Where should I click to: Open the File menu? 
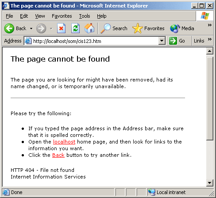(9, 16)
